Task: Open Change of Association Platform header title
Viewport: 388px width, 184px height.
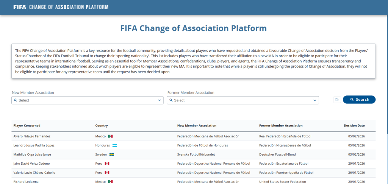Action: point(69,7)
